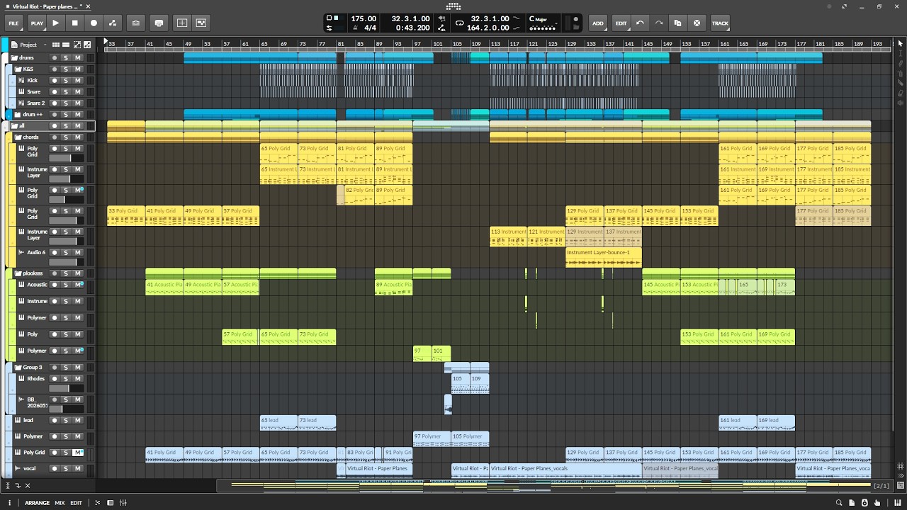Click the arranger overdub icon next to automation
This screenshot has height=510, width=907.
(135, 23)
